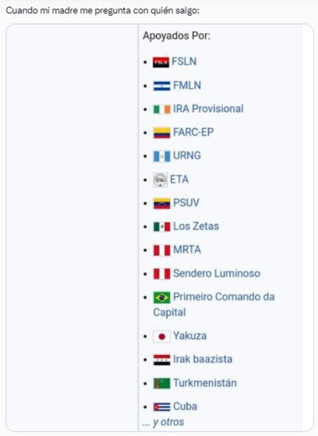Click the Colombian flag beside FARC-EP
The image size is (318, 436).
(161, 133)
